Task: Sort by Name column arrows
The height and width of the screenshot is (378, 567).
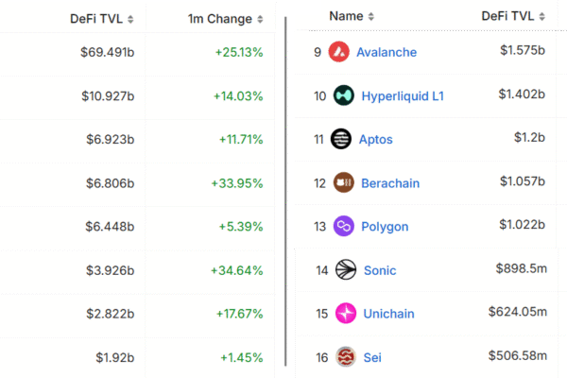Action: tap(371, 16)
